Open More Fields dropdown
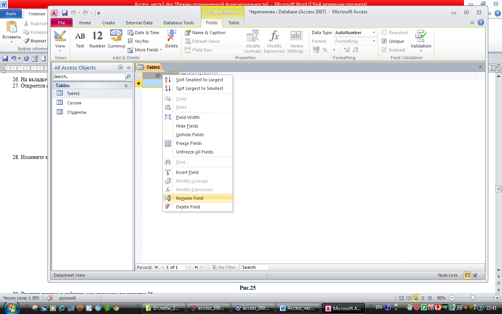The height and width of the screenshot is (314, 502). click(x=145, y=50)
